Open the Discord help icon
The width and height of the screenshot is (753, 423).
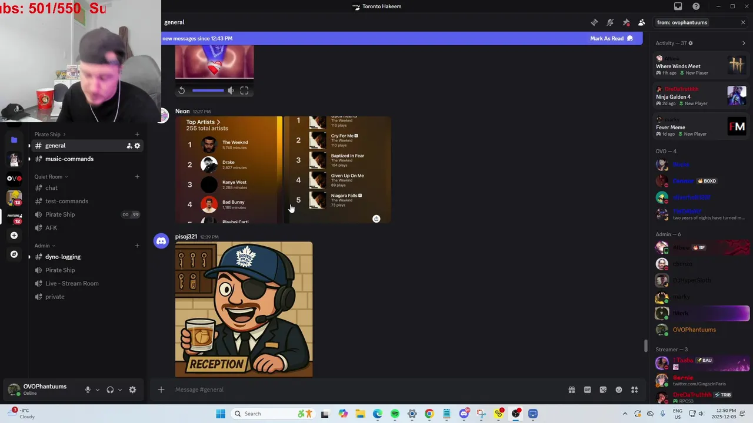[696, 6]
